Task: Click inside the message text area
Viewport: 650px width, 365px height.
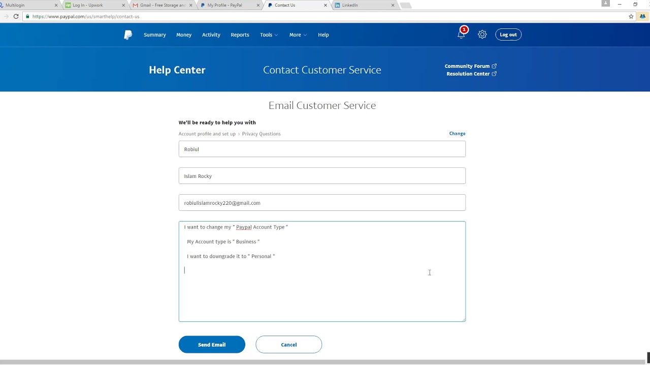Action: coord(322,271)
